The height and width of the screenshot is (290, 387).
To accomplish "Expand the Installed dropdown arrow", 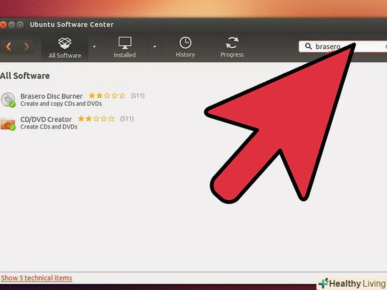I will [x=155, y=46].
